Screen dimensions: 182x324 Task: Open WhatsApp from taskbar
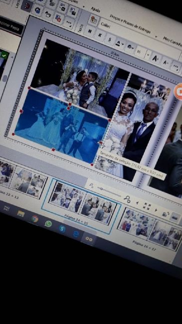tap(48, 224)
